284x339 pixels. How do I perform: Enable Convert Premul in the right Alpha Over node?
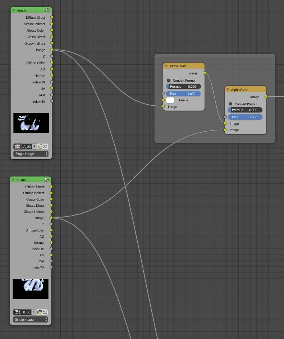[230, 104]
